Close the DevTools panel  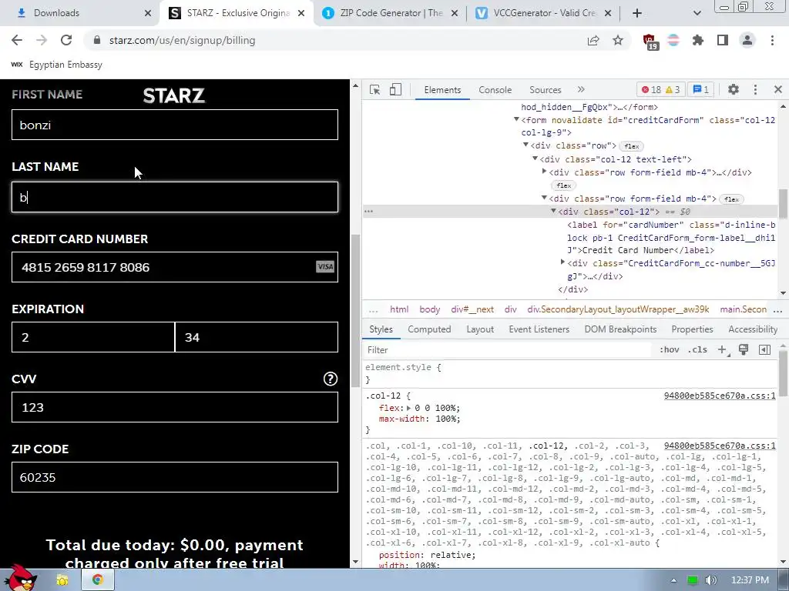(778, 89)
